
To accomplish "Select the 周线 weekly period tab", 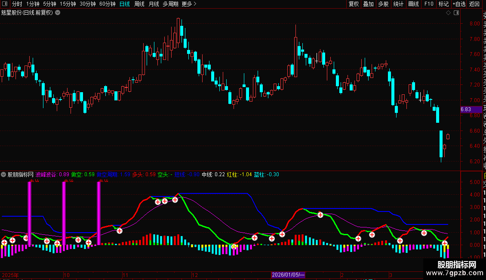I will coord(139,4).
